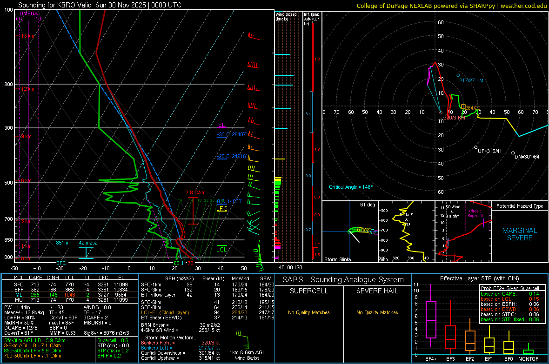This screenshot has width=549, height=364.
Task: Click the "Supercell = 0.6" parameter
Action: 113,340
